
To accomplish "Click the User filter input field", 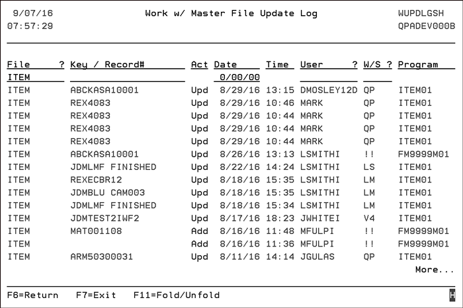I will coord(329,77).
